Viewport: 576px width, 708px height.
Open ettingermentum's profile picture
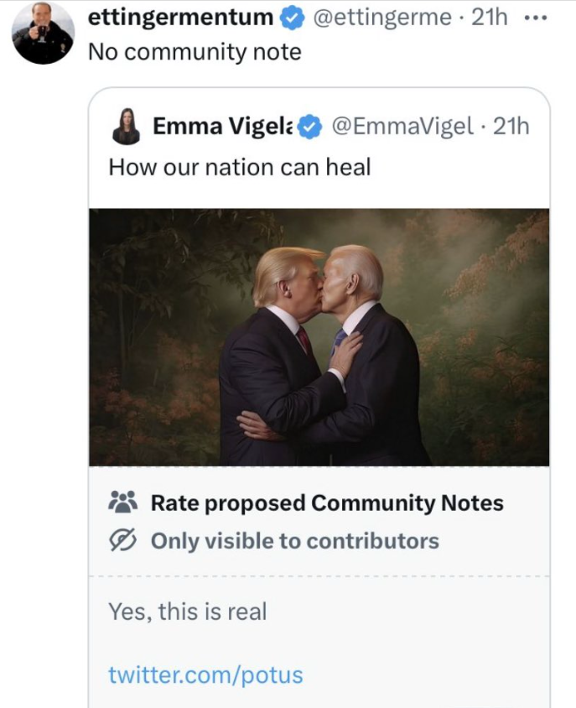(x=42, y=32)
